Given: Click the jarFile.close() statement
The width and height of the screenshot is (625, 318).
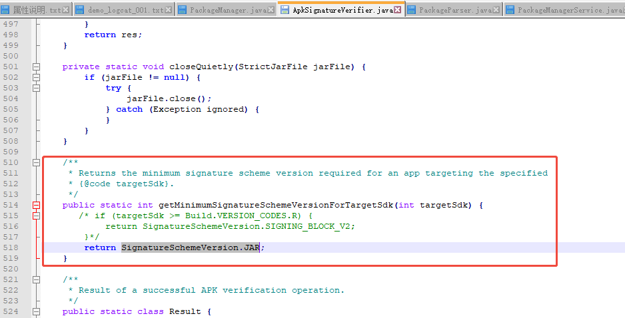Looking at the screenshot, I should (169, 98).
